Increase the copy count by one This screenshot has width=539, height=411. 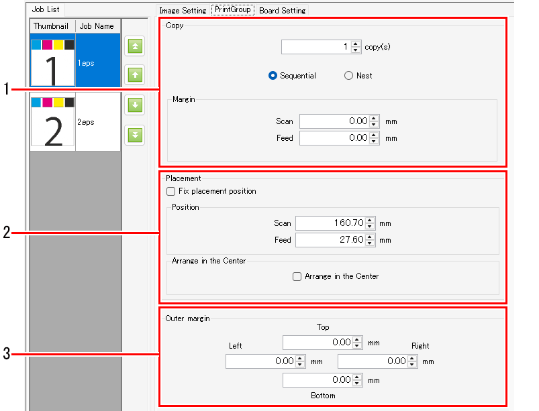click(x=354, y=44)
